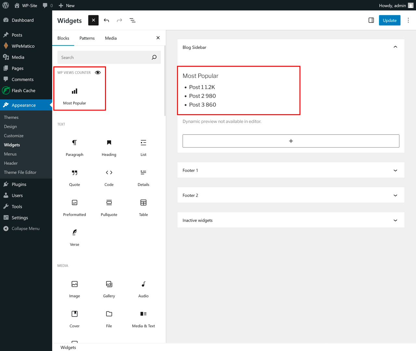Open the List View icon
The height and width of the screenshot is (351, 416).
tap(132, 20)
